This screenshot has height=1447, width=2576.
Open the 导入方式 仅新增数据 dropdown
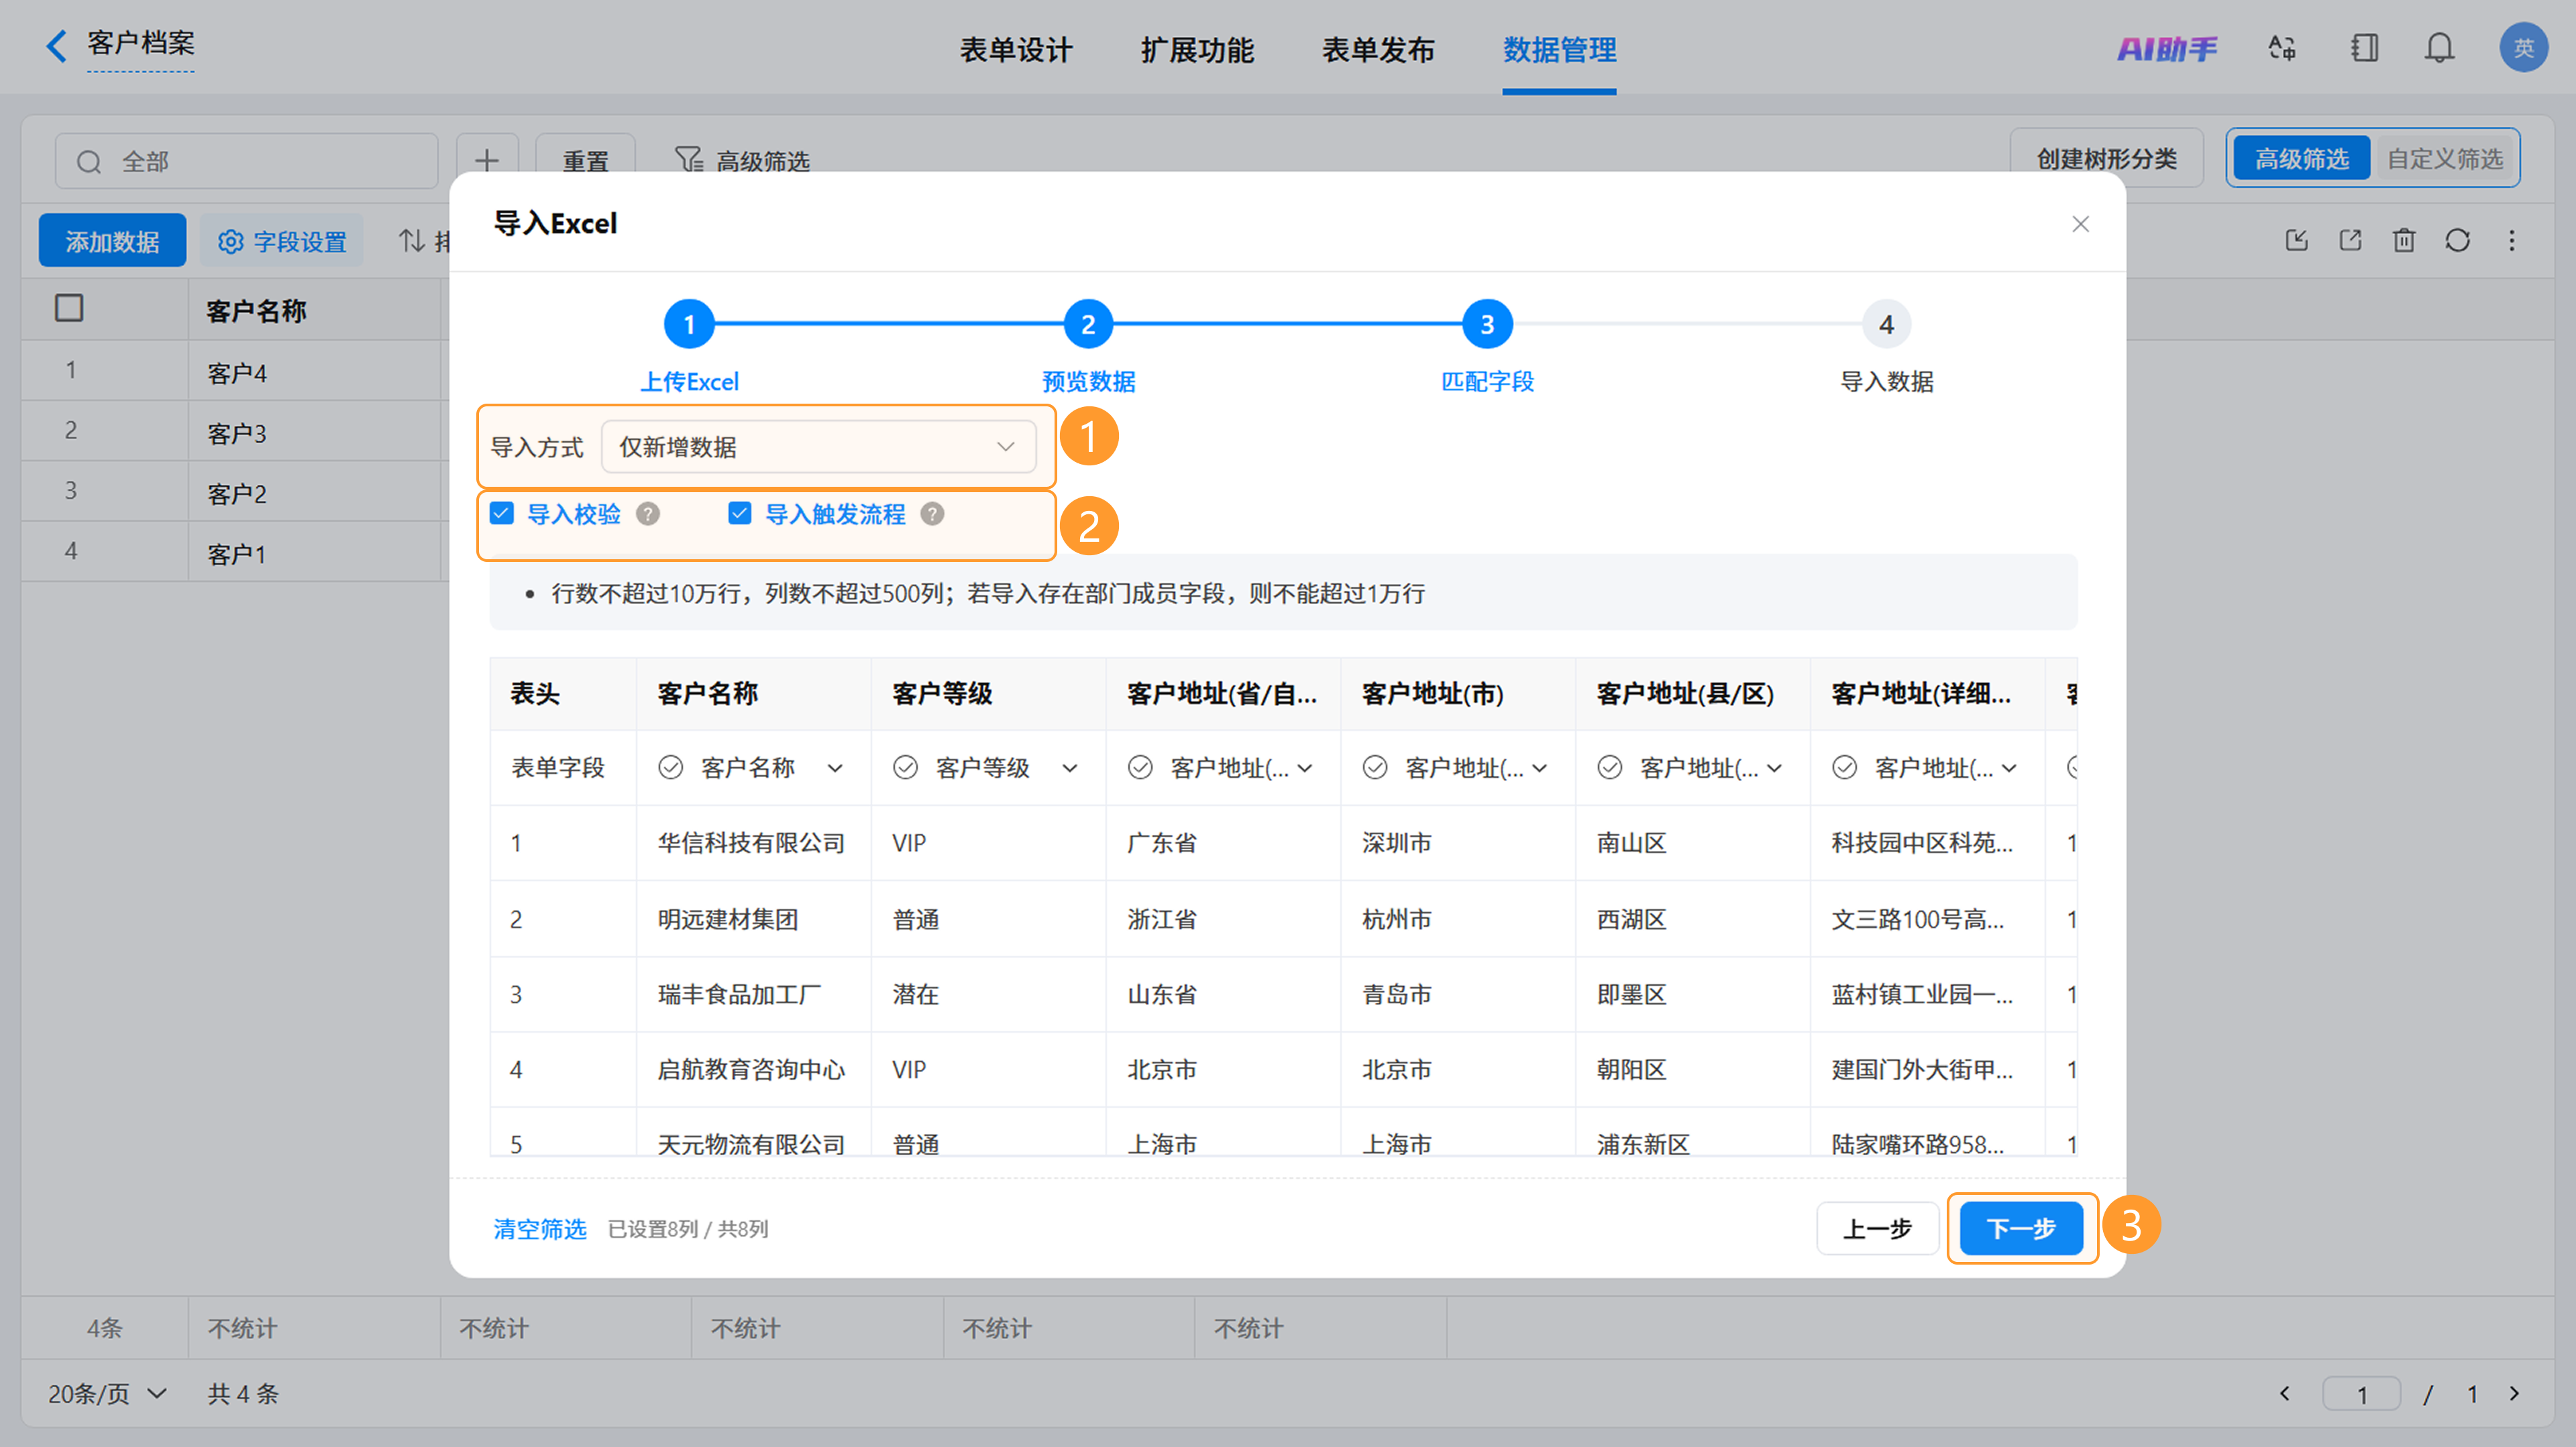[818, 447]
